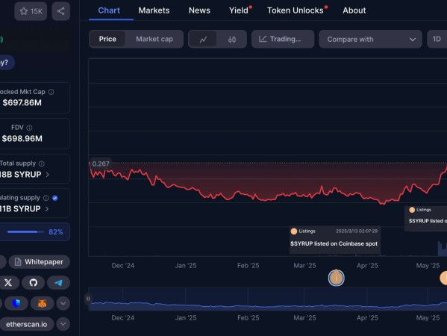Click info icon beside Mkt Cap label
This screenshot has height=336, width=447.
(x=51, y=92)
